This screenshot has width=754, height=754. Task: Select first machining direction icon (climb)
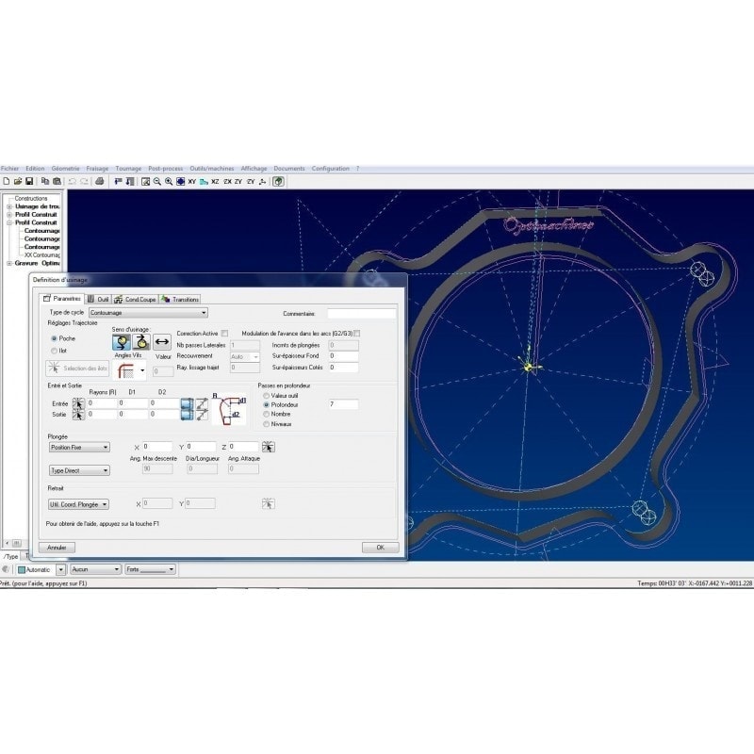pyautogui.click(x=122, y=342)
